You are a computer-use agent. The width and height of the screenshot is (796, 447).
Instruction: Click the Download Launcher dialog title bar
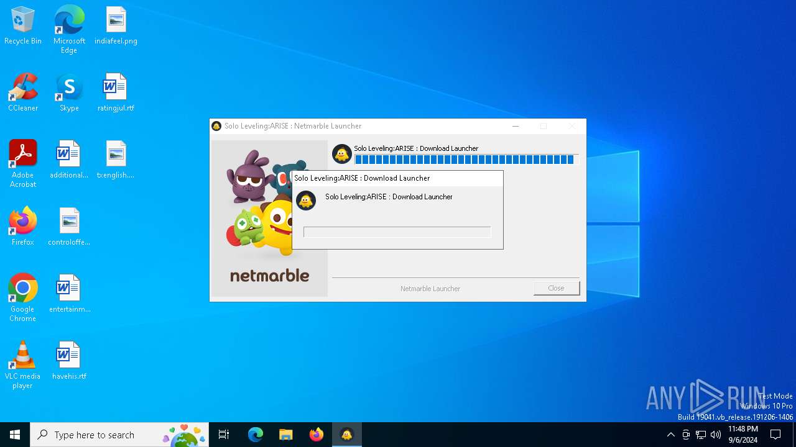[397, 178]
